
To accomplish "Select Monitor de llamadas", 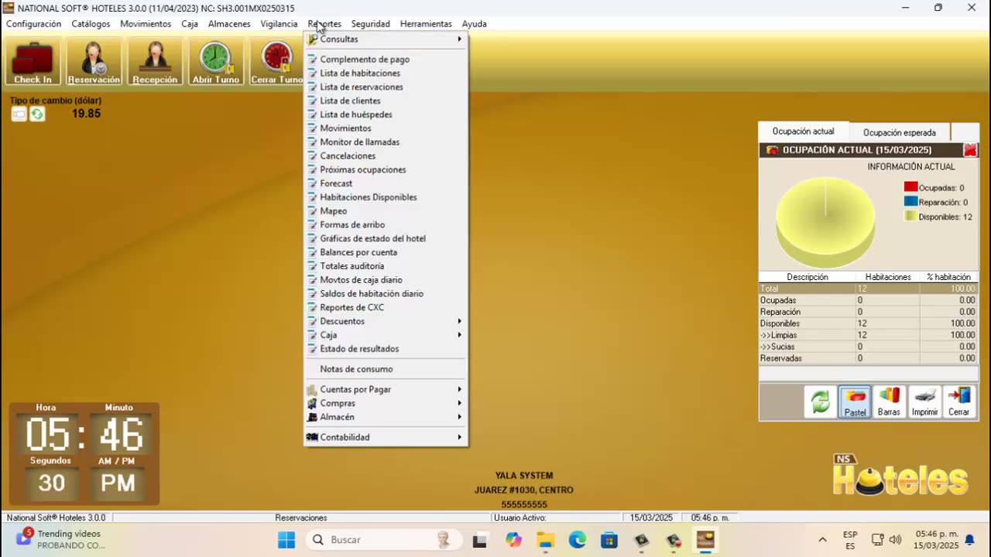I will tap(385, 142).
